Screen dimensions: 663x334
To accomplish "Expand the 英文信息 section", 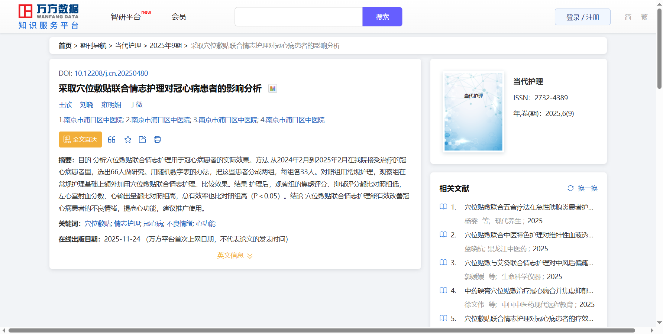I will (235, 256).
